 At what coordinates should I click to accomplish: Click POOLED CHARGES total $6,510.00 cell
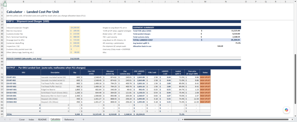[x=75, y=59]
